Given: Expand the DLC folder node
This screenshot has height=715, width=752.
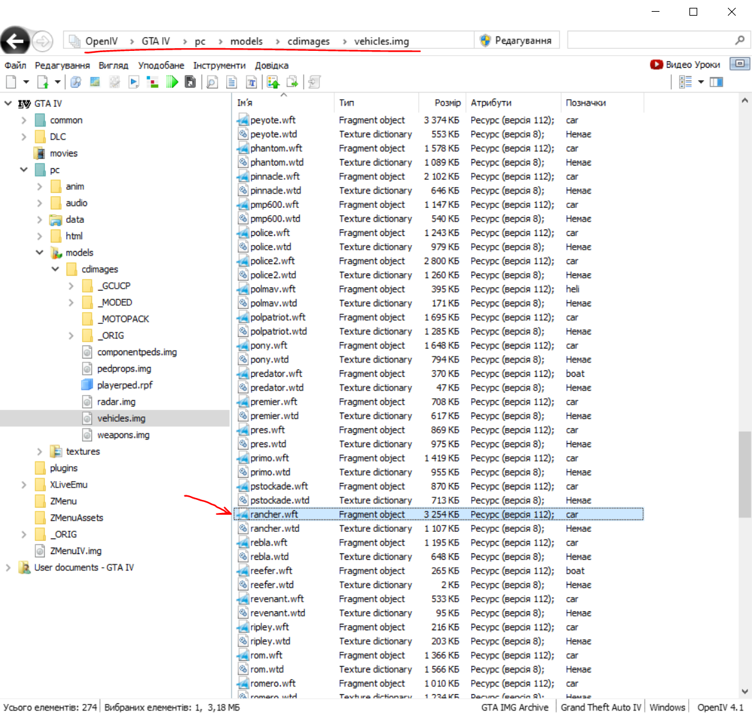Looking at the screenshot, I should coord(23,137).
